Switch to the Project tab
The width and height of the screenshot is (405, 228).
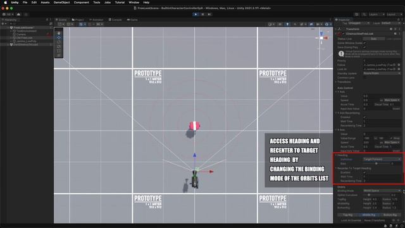point(78,20)
